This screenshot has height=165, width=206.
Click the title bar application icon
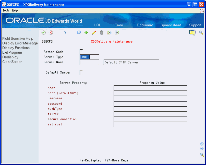[x=4, y=5]
